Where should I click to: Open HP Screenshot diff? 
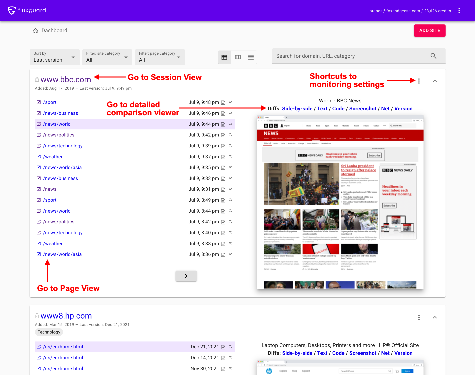pyautogui.click(x=363, y=353)
